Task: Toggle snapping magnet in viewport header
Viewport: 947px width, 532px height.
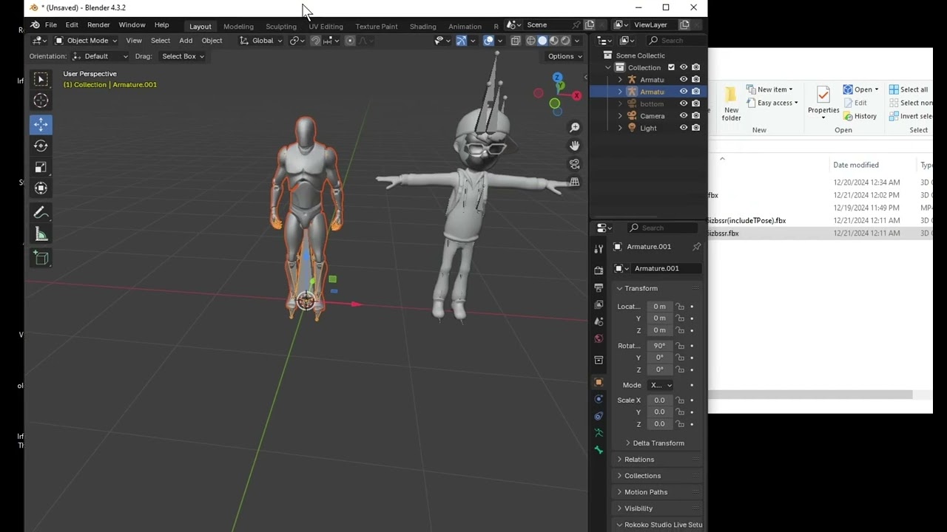Action: click(315, 41)
